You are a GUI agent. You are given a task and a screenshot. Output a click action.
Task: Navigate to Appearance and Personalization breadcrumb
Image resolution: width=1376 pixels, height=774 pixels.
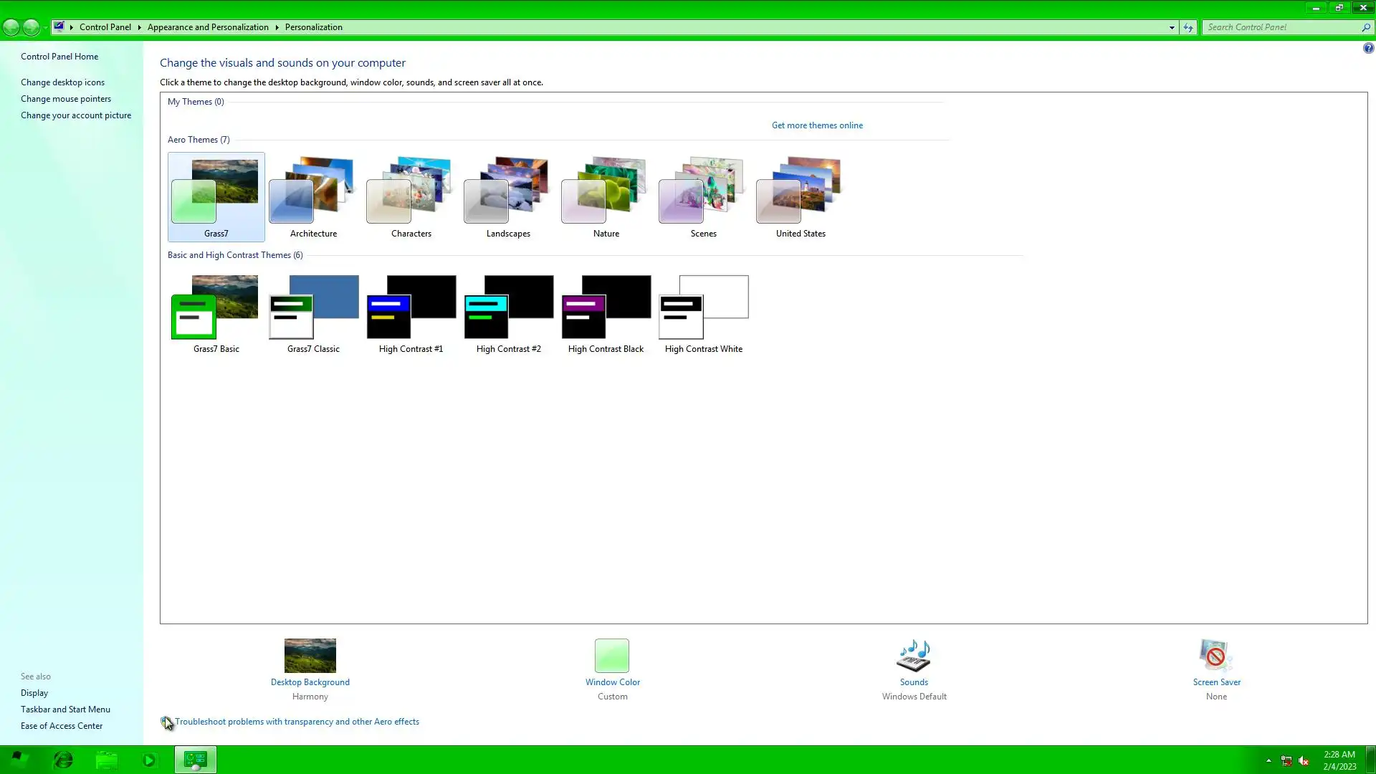pyautogui.click(x=208, y=27)
